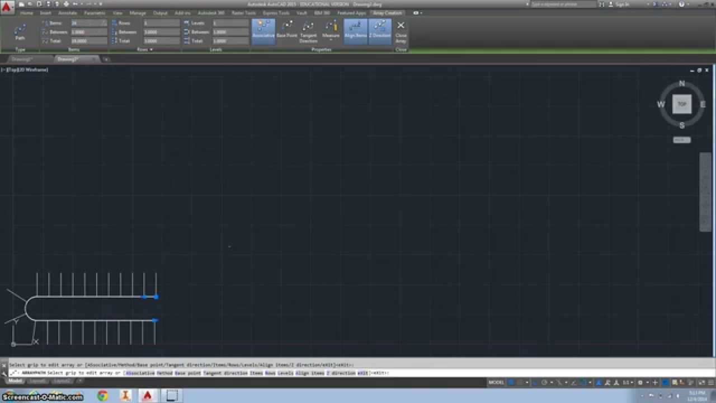Edit the Rows count field
The height and width of the screenshot is (403, 716).
coord(162,23)
